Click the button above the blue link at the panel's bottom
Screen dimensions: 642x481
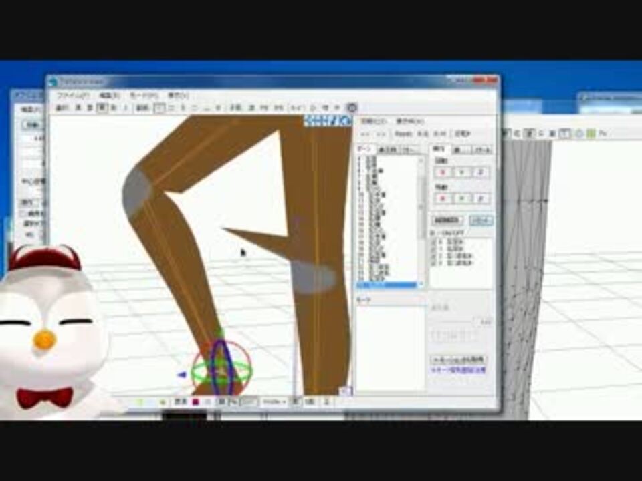pos(459,360)
